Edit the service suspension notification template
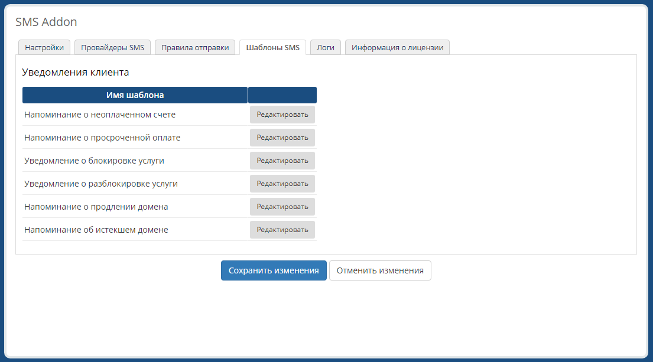This screenshot has height=362, width=653. [x=282, y=161]
